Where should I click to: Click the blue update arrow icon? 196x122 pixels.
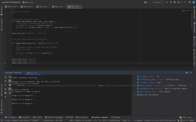pyautogui.click(x=193, y=2)
